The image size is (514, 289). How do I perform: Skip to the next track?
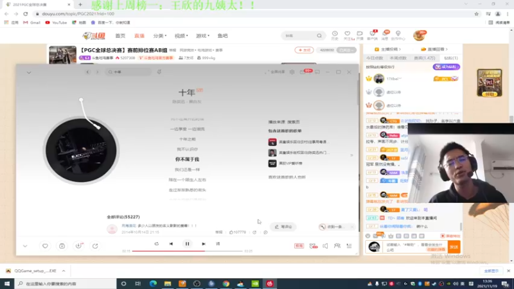(x=204, y=244)
